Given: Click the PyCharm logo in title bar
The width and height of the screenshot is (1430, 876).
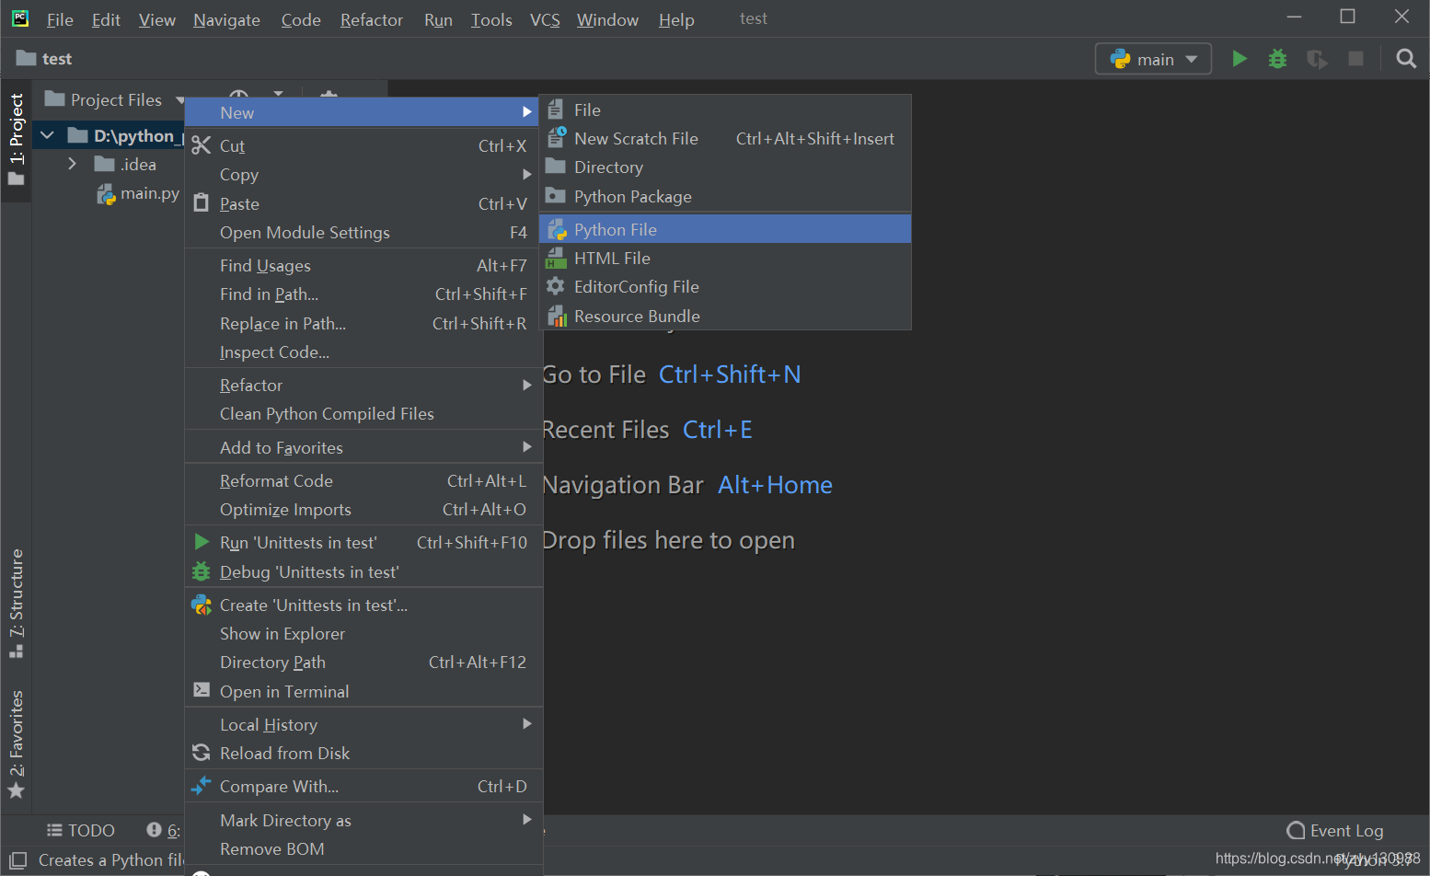Looking at the screenshot, I should pos(20,18).
